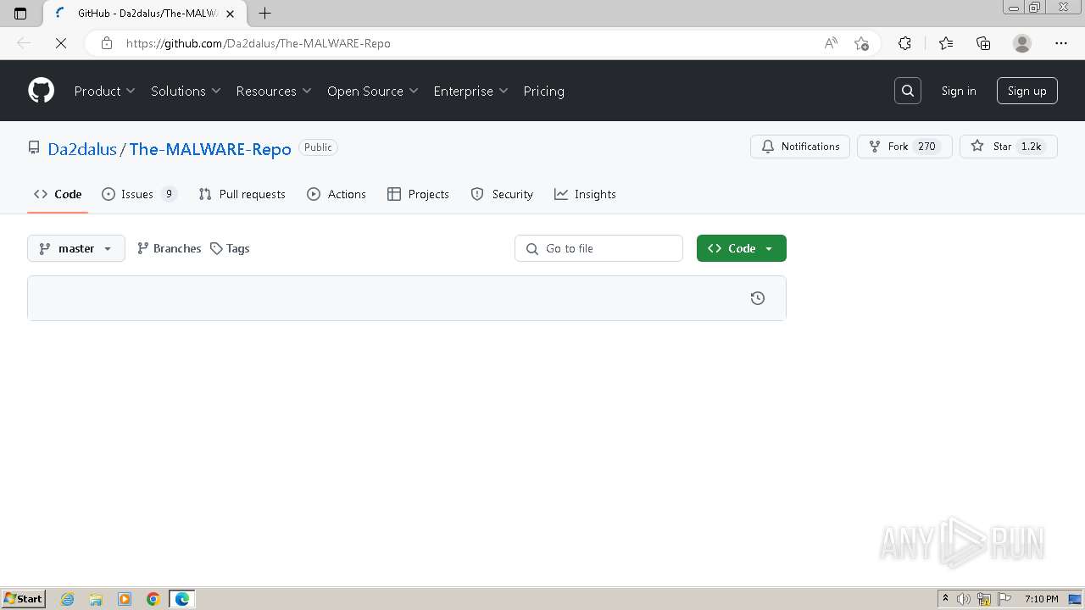
Task: Expand the Resources dropdown
Action: (x=274, y=91)
